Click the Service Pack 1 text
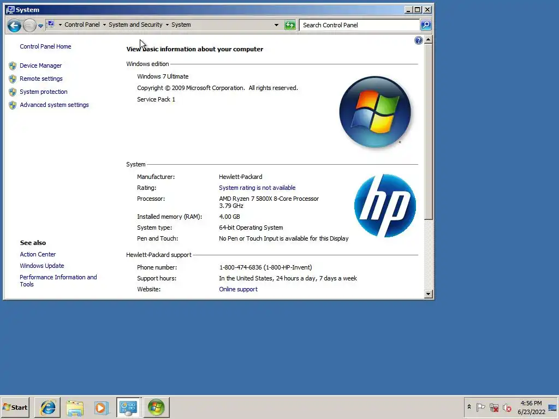Image resolution: width=559 pixels, height=419 pixels. point(156,99)
